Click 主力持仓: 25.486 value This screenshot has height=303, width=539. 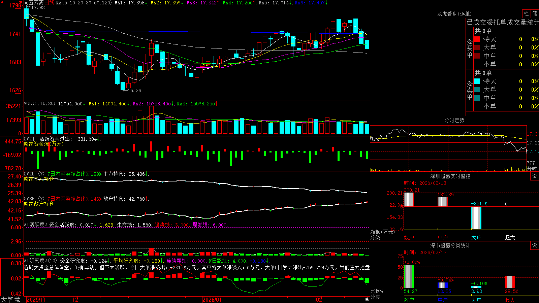coord(125,174)
